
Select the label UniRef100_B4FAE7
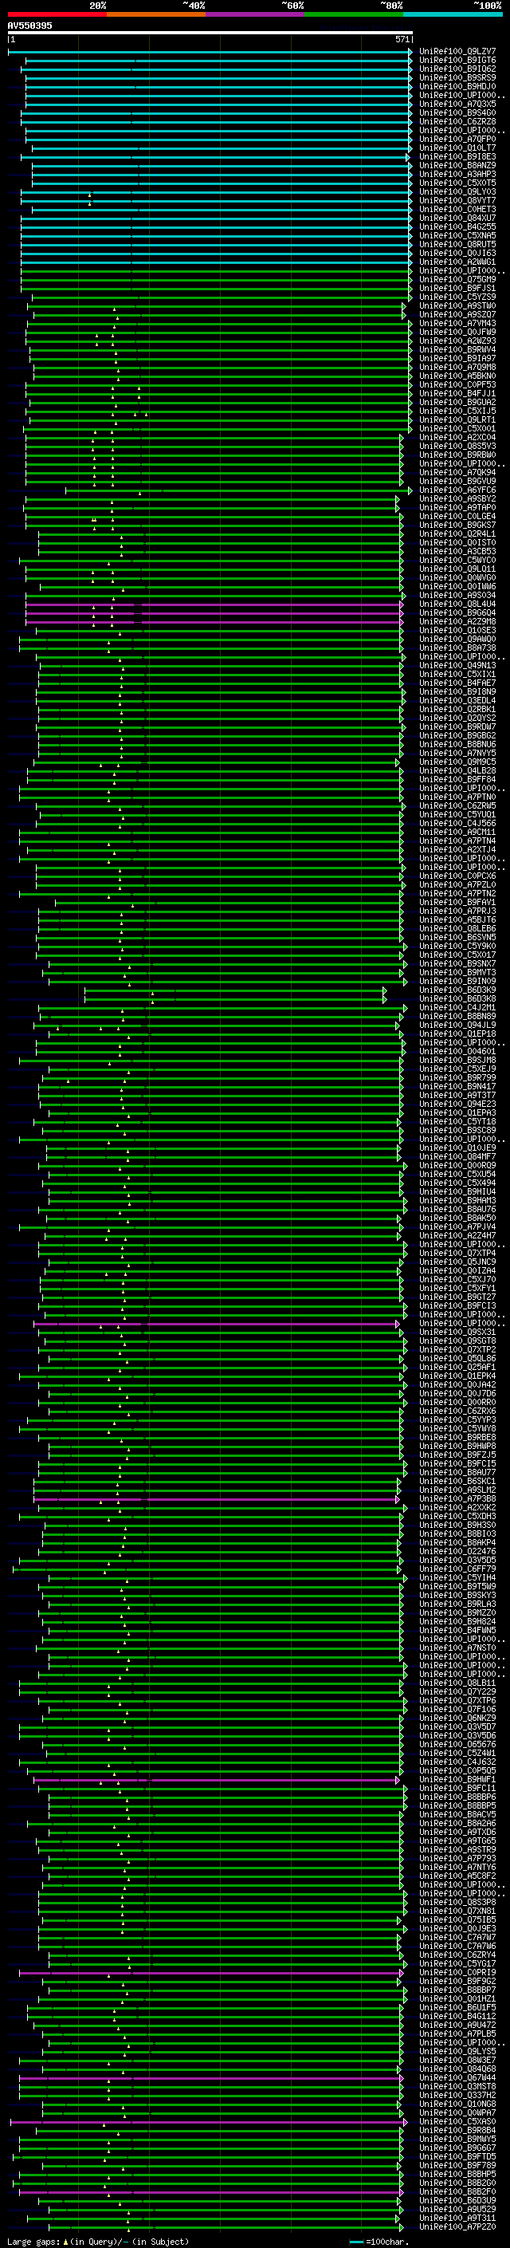click(457, 683)
